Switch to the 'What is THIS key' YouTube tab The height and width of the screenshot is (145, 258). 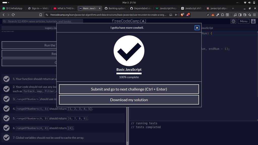(64, 8)
